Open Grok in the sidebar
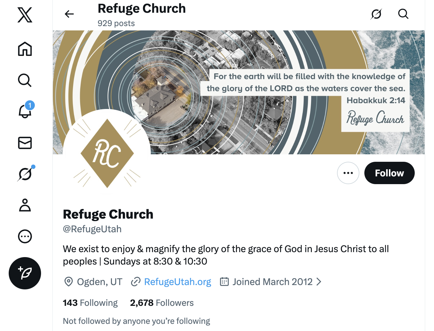 coord(25,174)
